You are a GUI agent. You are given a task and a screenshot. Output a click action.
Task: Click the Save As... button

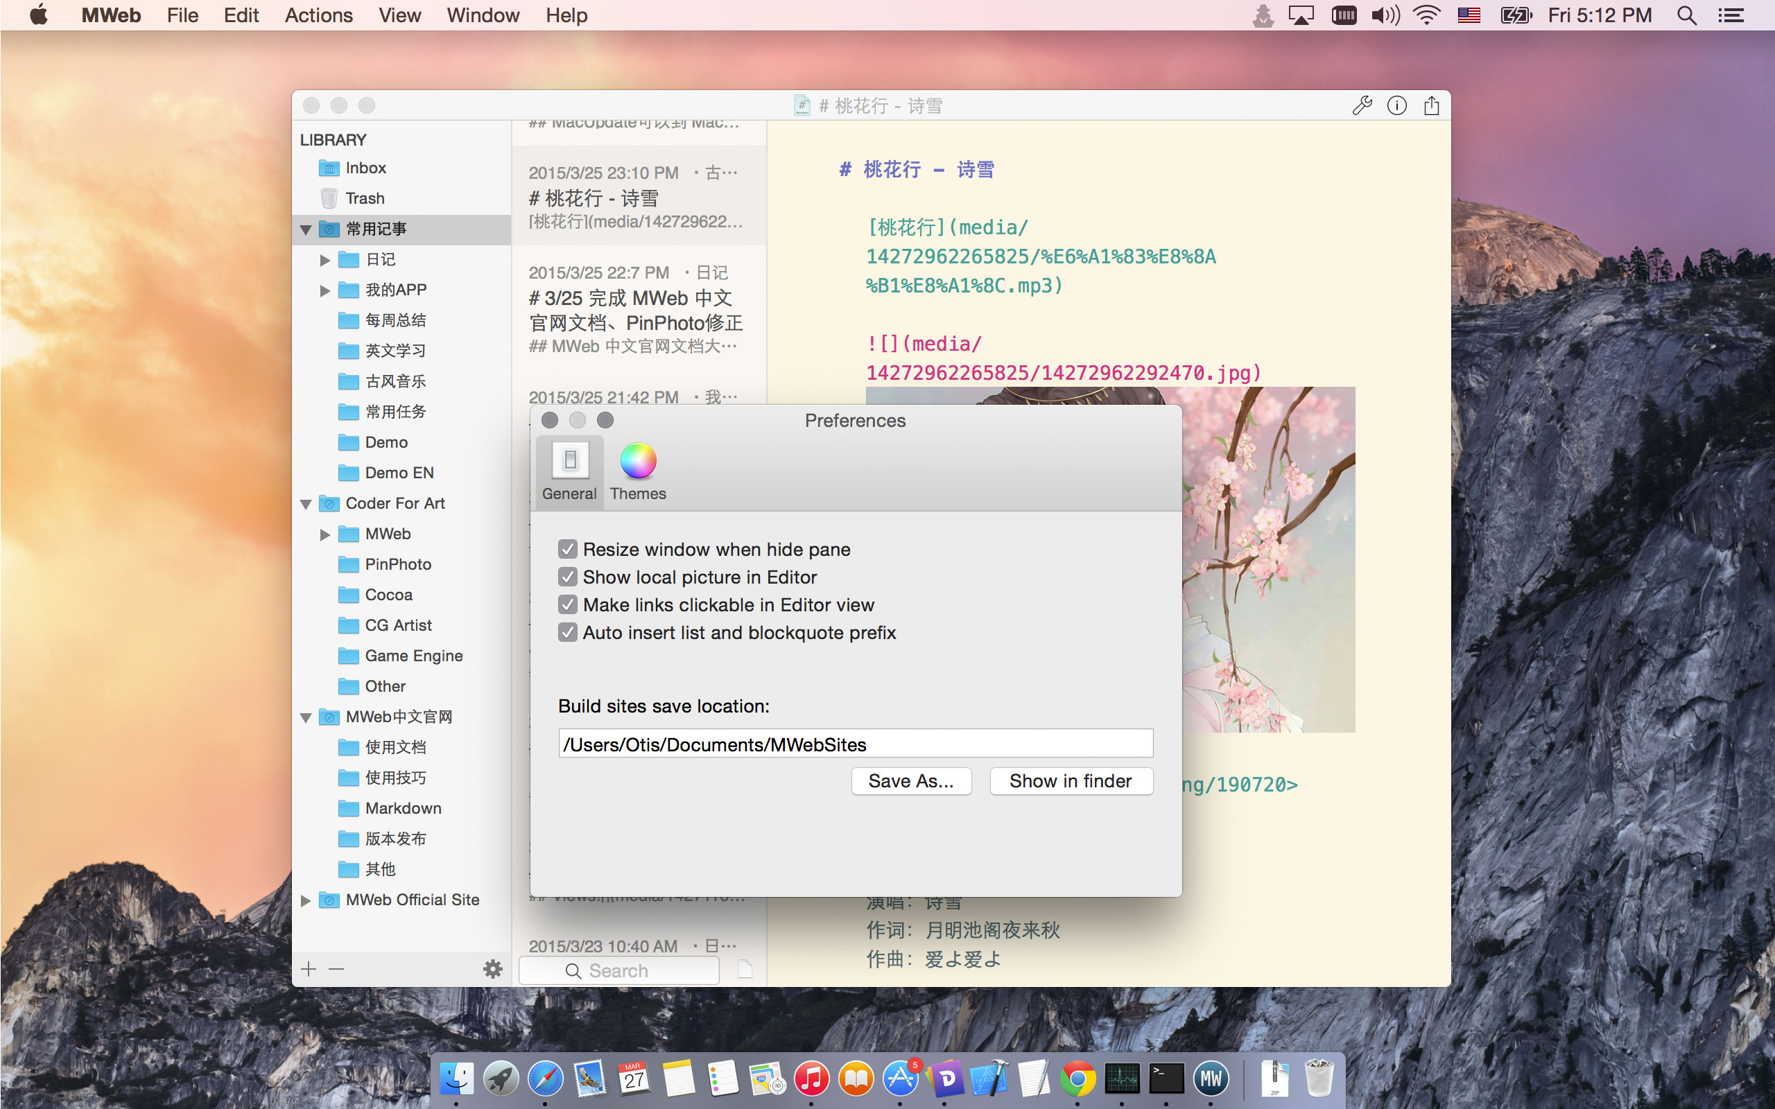point(911,781)
